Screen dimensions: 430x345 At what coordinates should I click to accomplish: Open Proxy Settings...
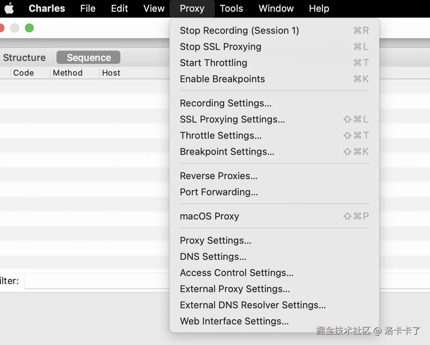274,240
